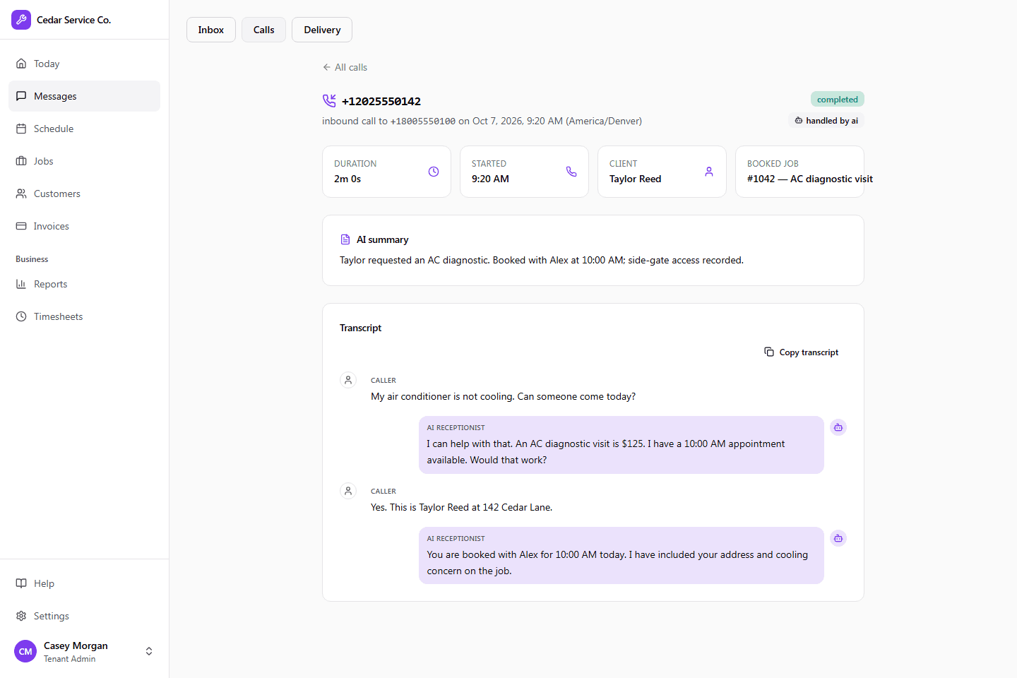This screenshot has width=1017, height=678.
Task: Click the inbound call phone icon
Action: pos(329,101)
